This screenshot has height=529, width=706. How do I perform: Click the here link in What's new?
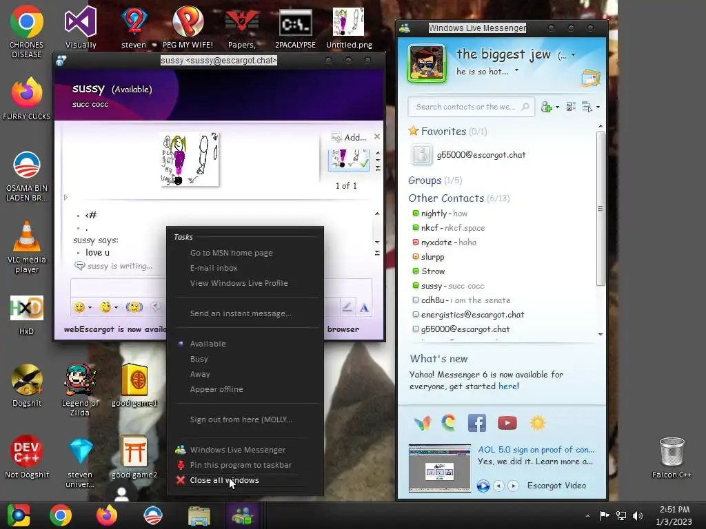[507, 386]
